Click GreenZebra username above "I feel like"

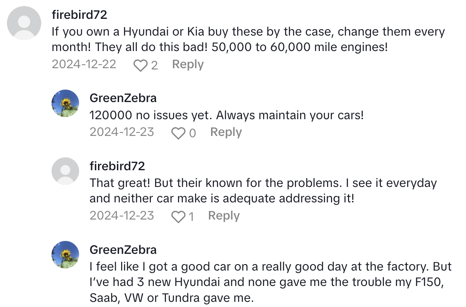[x=123, y=250]
